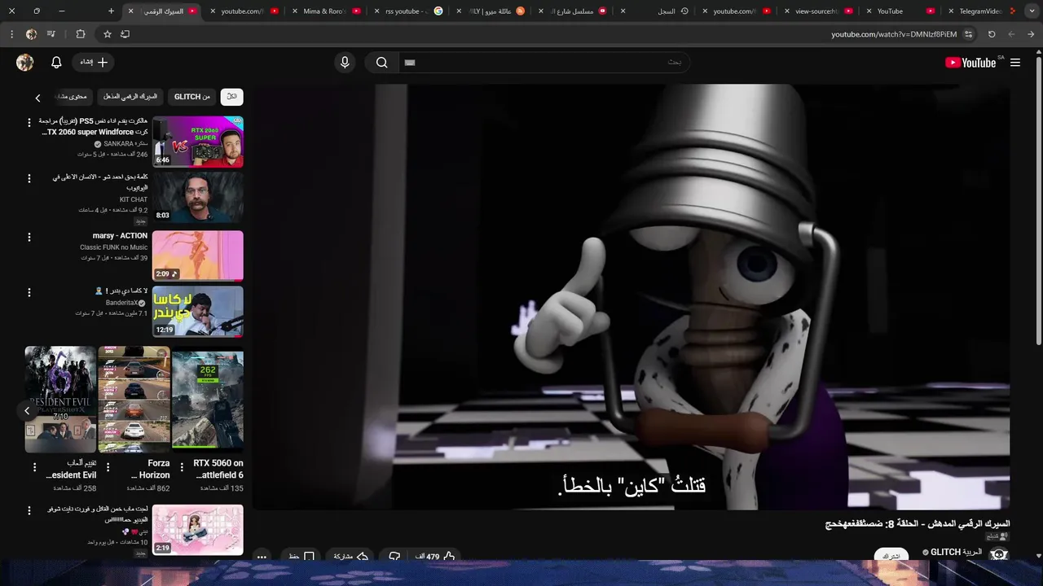1043x586 pixels.
Task: Open a new tab with plus button
Action: 111,11
